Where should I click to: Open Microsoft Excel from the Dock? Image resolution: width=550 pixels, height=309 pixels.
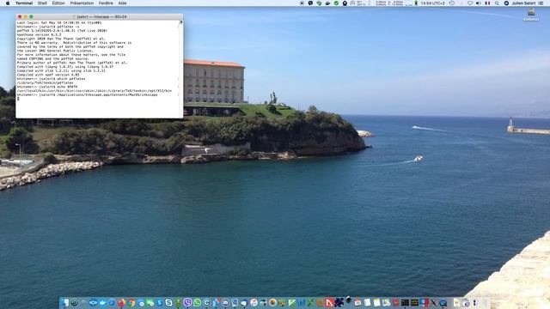310,302
